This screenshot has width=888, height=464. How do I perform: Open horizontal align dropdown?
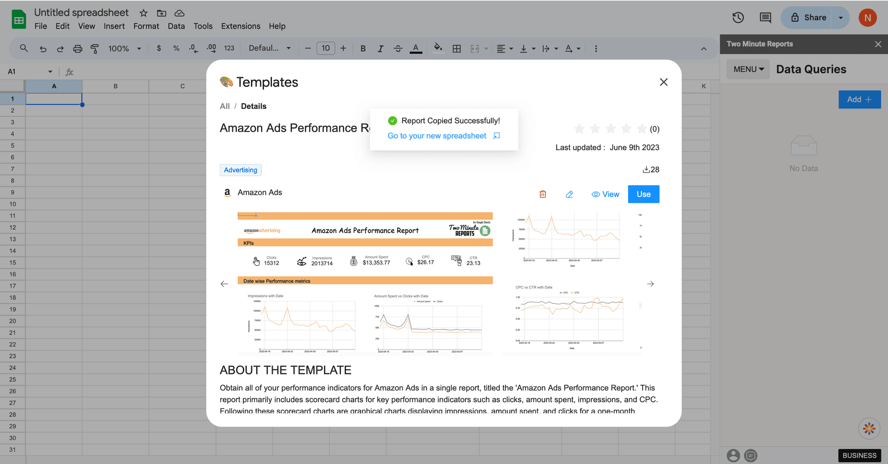[505, 48]
